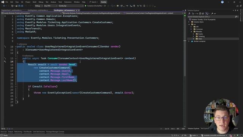This screenshot has height=137, width=243.
Task: Click the '0 references' CodeLens link above Consume
Action: pos(28,56)
